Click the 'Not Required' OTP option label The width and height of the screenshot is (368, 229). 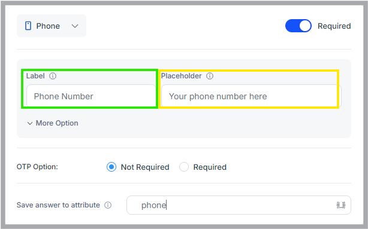[x=145, y=167]
